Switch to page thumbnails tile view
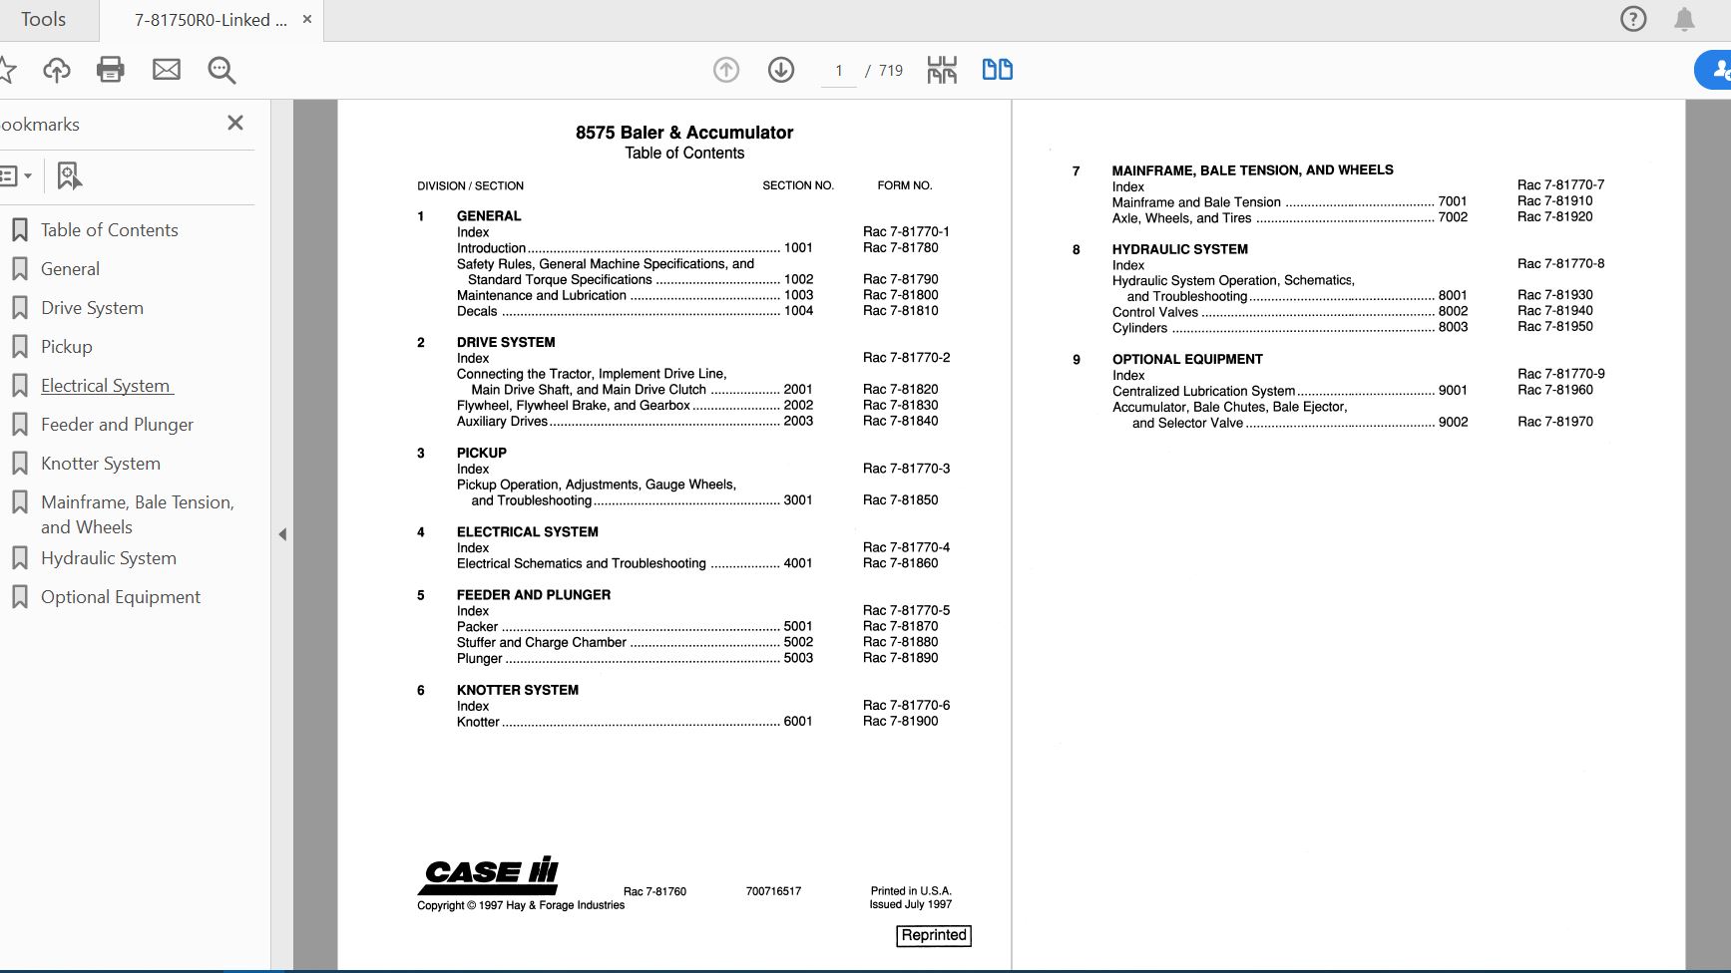Viewport: 1731px width, 973px height. 941,70
